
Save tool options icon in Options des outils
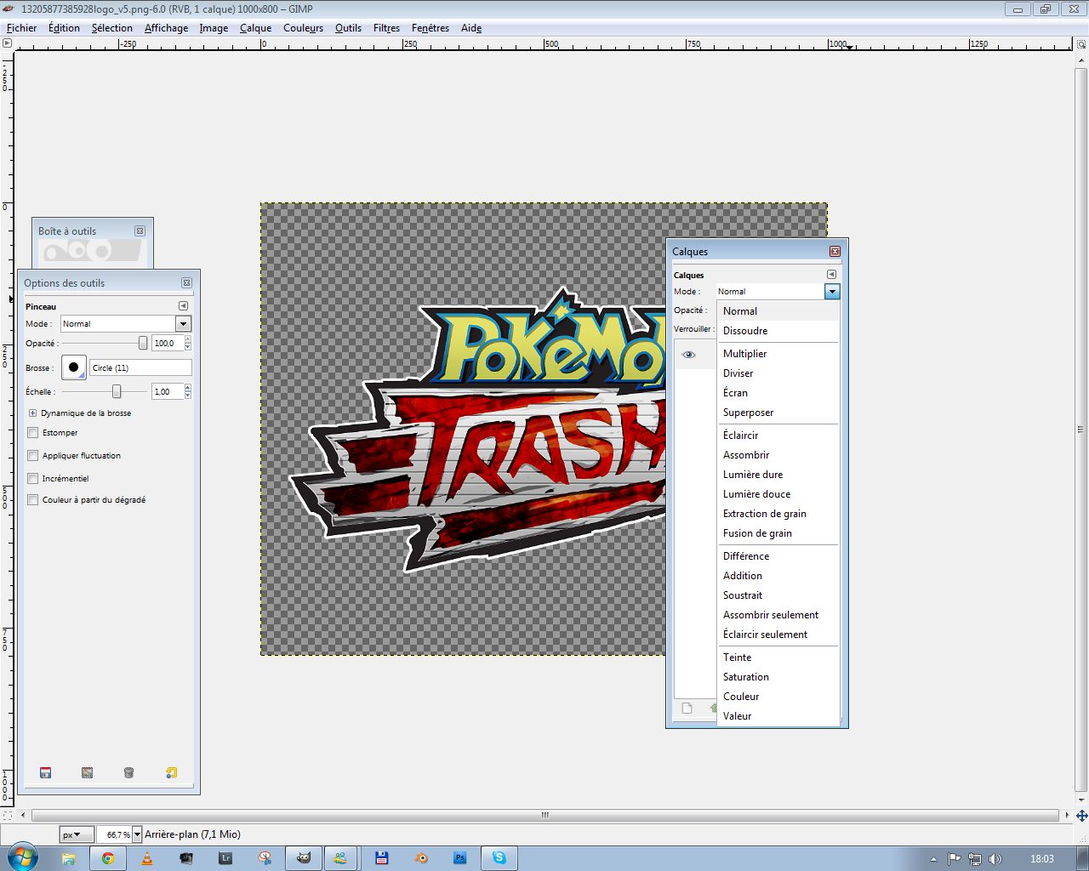(x=46, y=772)
